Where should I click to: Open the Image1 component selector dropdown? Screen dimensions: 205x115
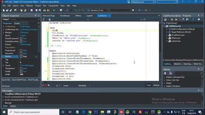[x=39, y=19]
